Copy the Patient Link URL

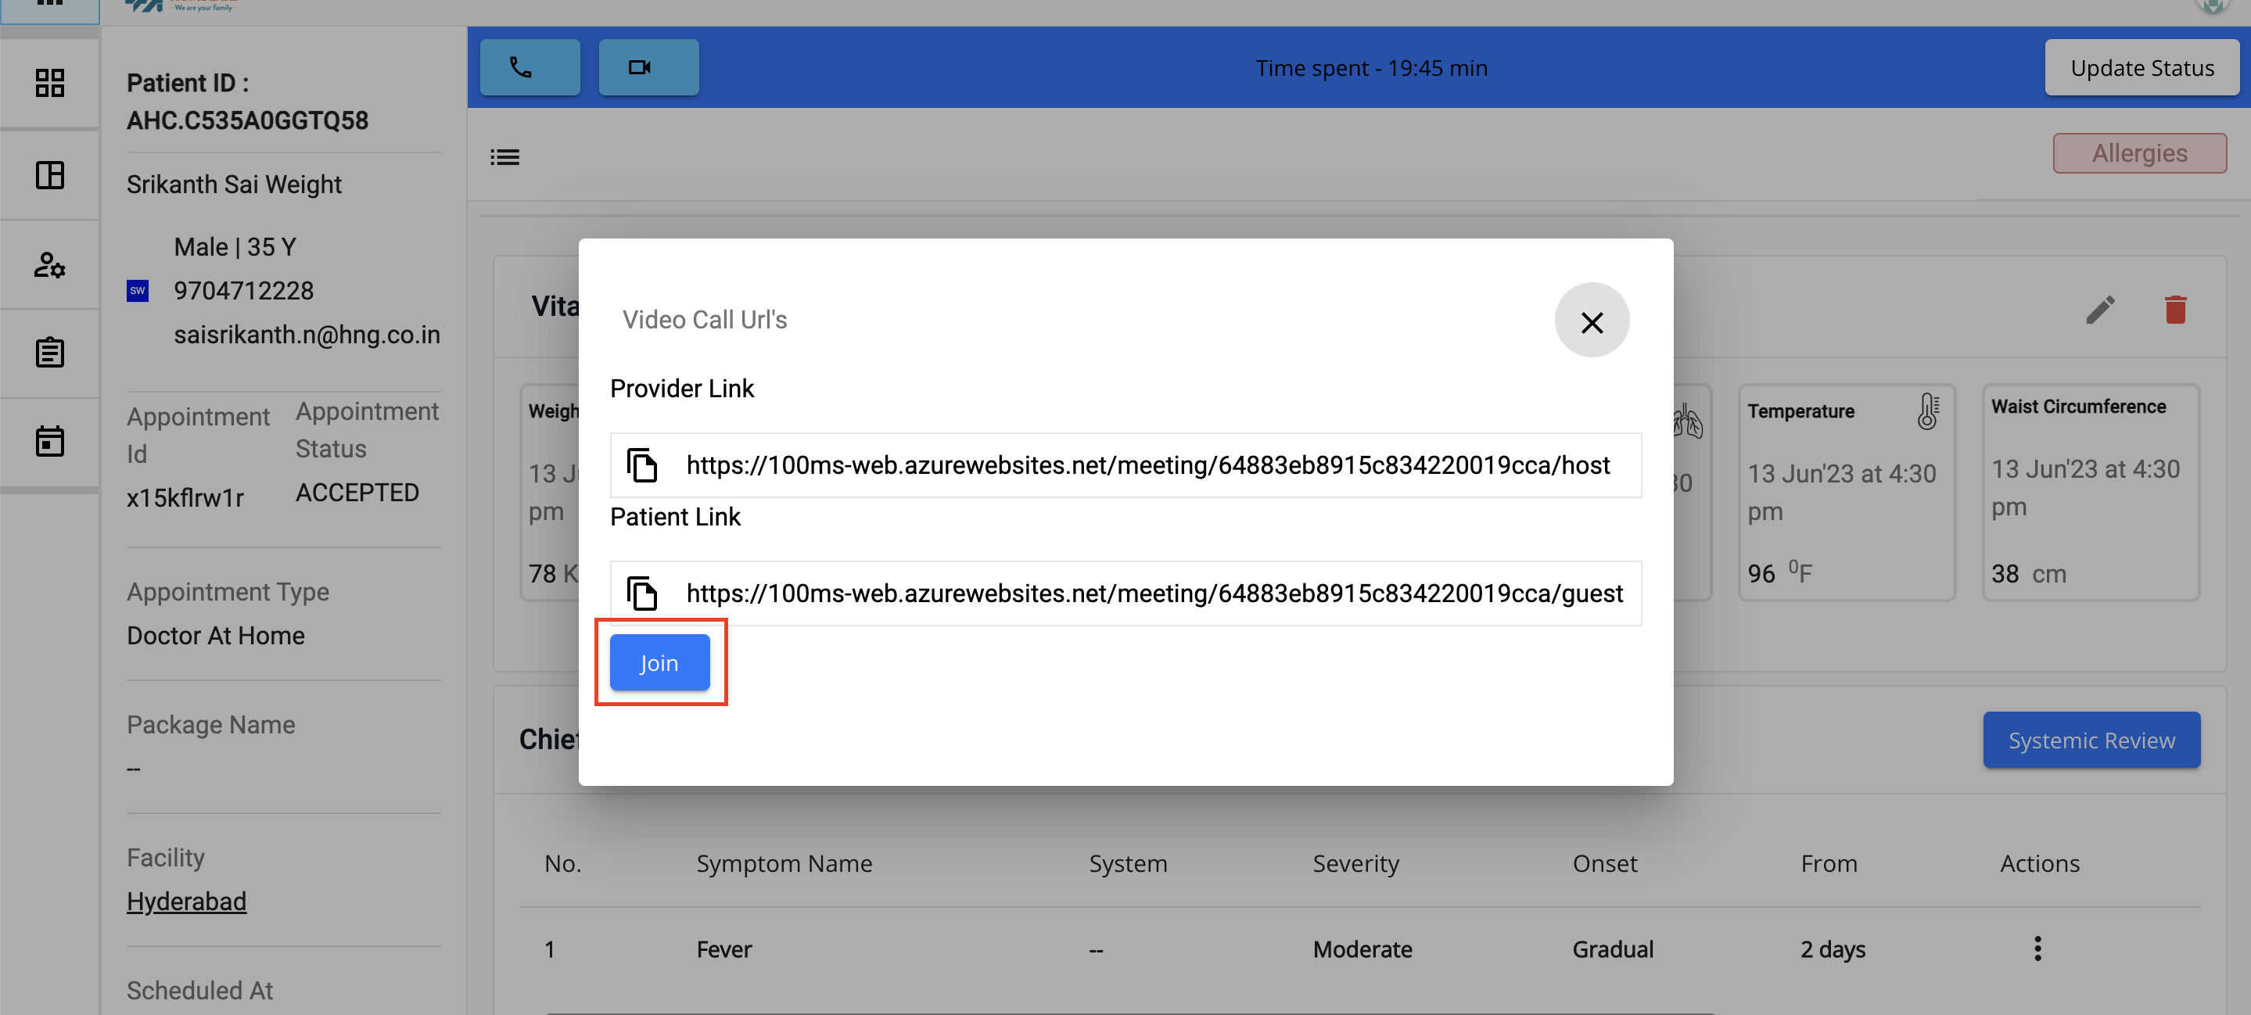tap(642, 594)
